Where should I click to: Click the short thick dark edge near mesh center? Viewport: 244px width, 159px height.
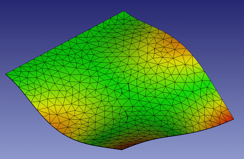[129, 87]
